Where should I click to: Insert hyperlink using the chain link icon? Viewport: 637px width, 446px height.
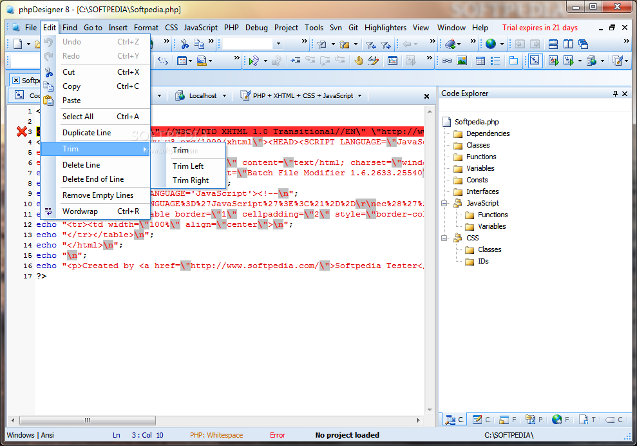[447, 61]
